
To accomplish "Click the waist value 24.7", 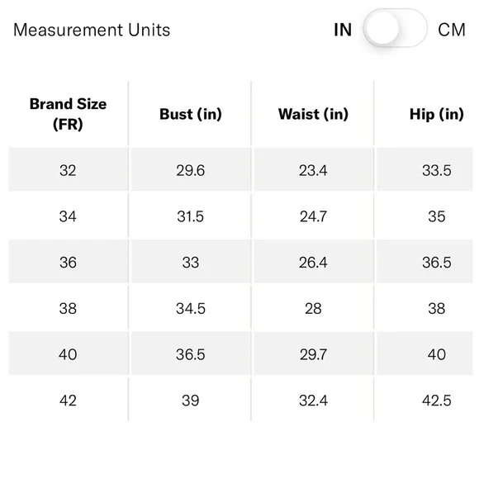I will coord(313,216).
